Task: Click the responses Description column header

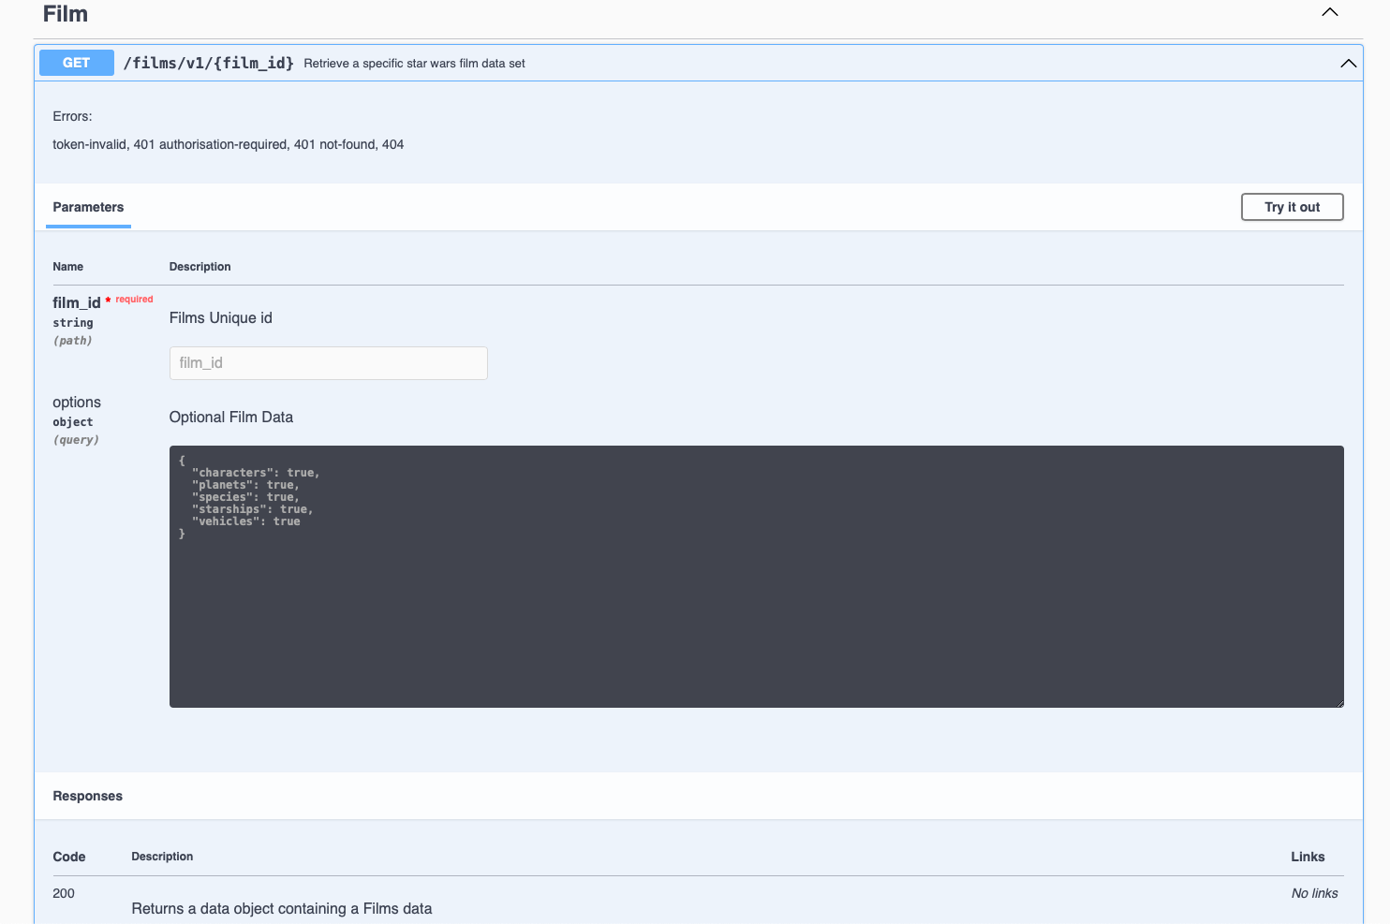Action: tap(162, 857)
